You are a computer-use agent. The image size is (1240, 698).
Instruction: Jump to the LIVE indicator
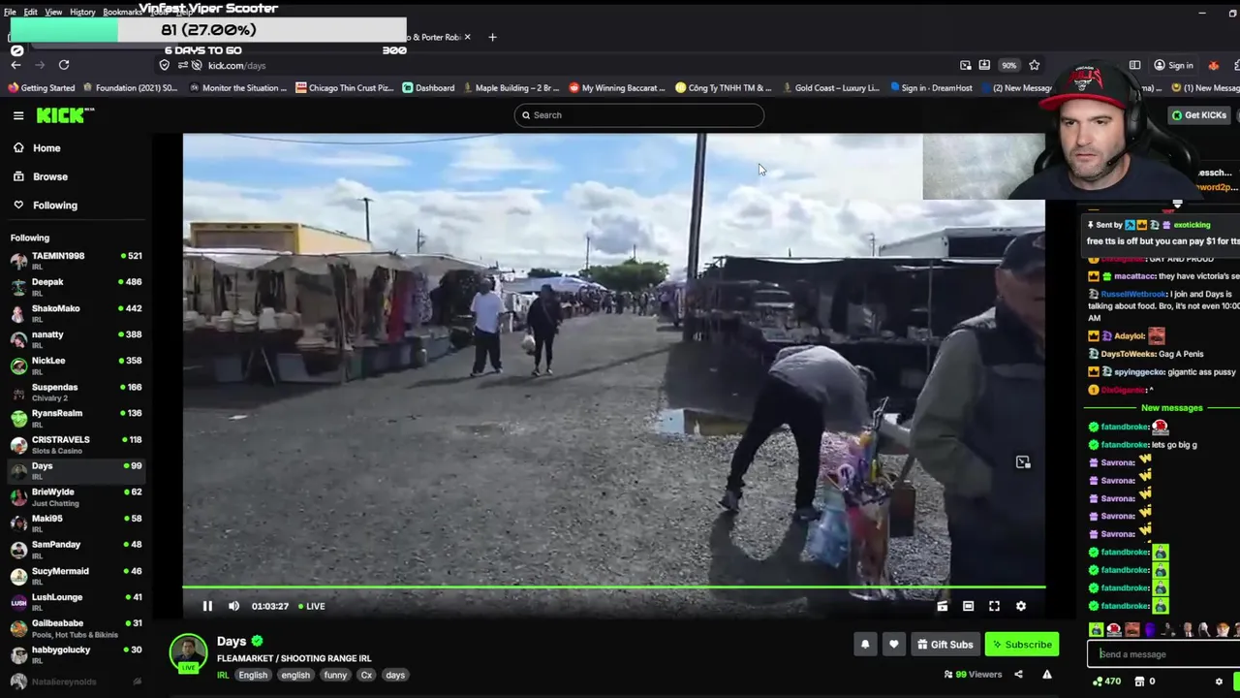[311, 606]
